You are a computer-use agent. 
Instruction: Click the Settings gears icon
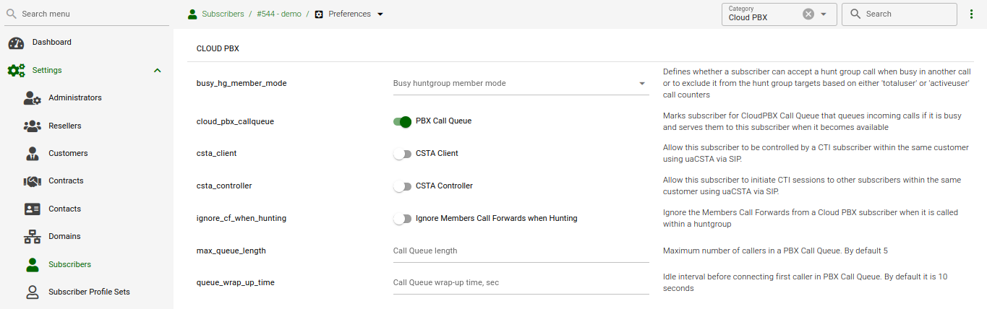pyautogui.click(x=16, y=71)
